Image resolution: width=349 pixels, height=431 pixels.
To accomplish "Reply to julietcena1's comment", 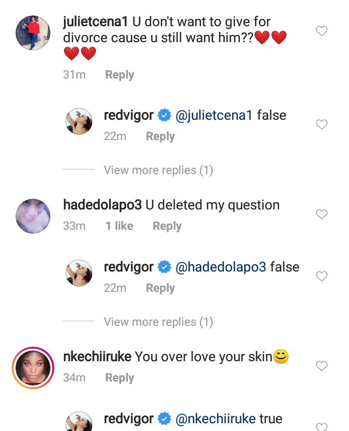I will [120, 75].
